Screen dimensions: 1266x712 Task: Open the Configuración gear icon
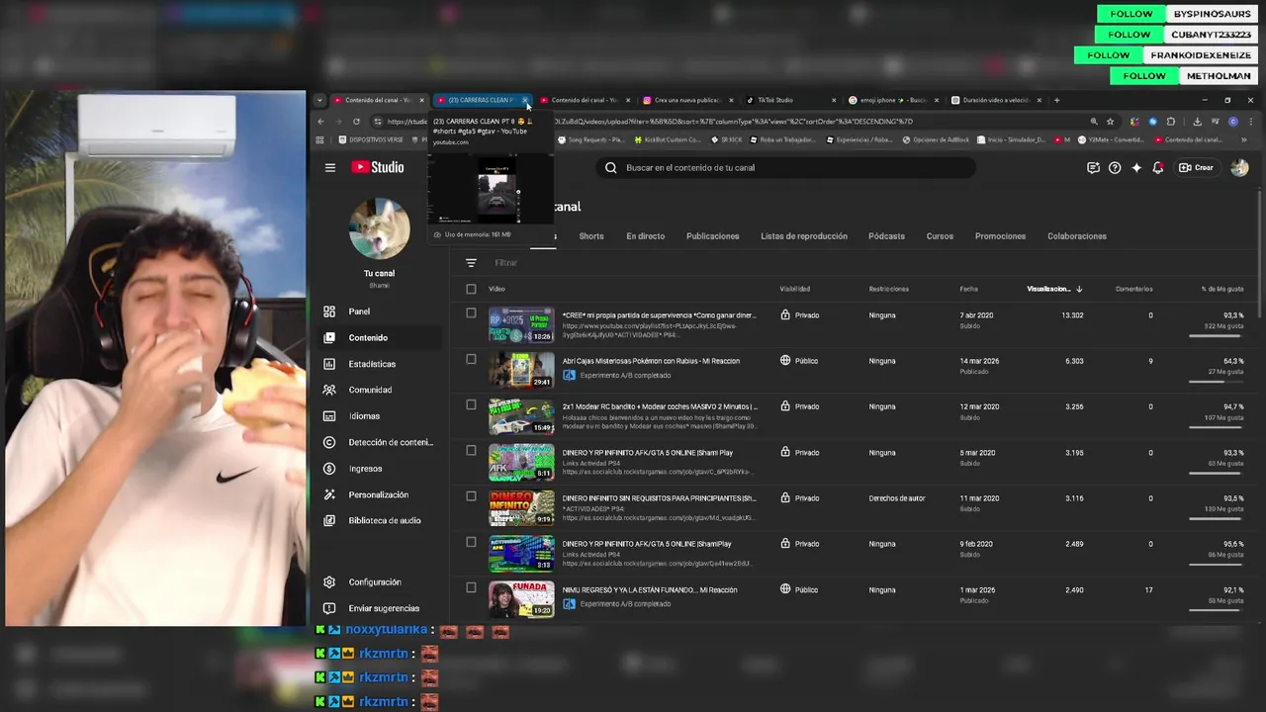click(329, 582)
